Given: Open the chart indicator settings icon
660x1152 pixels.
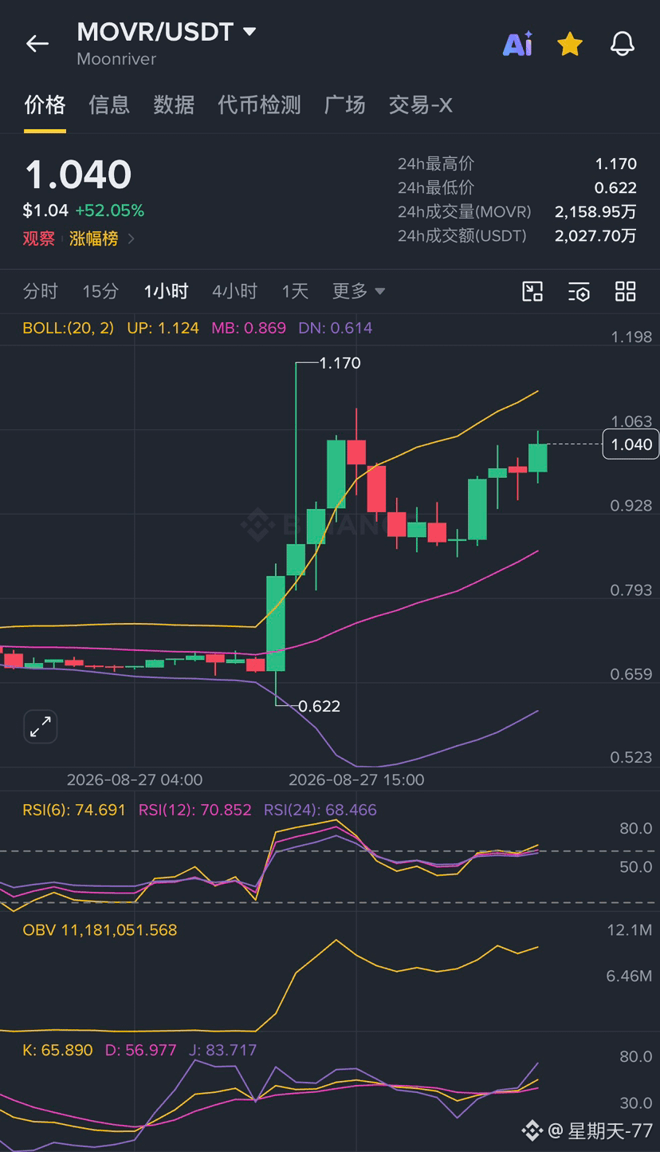Looking at the screenshot, I should (x=579, y=291).
